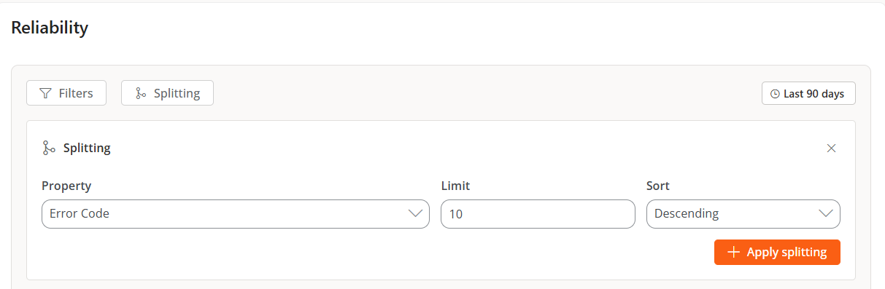Click the Apply splitting button
The width and height of the screenshot is (885, 289).
[x=777, y=252]
